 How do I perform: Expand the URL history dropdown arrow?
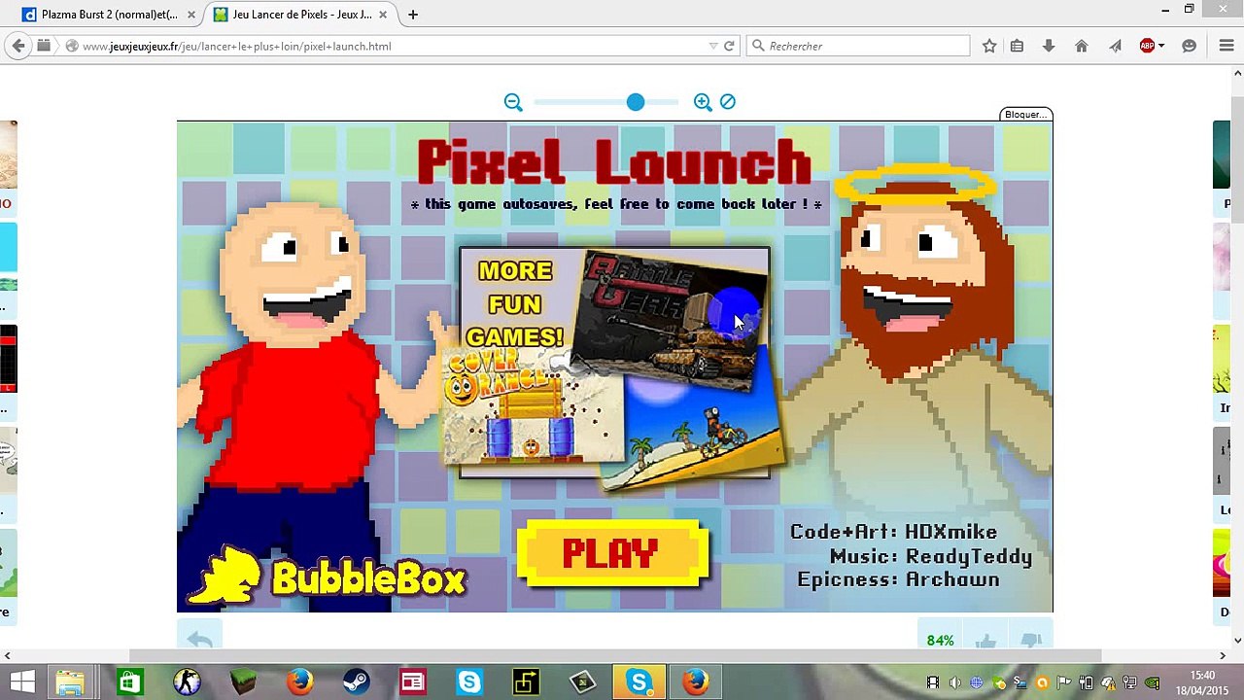click(713, 46)
